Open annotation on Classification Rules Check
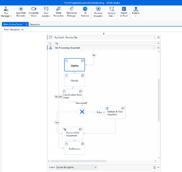Screen dimensions: 182x172 click(x=80, y=91)
